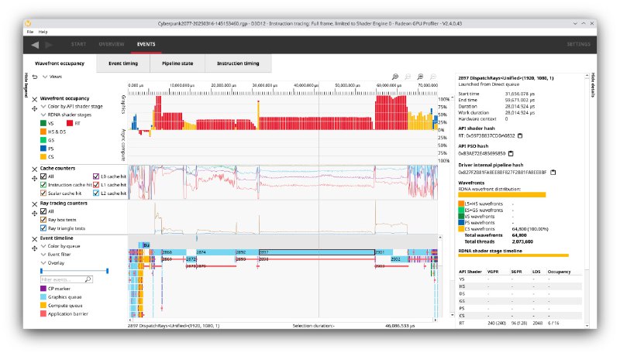Switch to the START tab

click(x=79, y=44)
